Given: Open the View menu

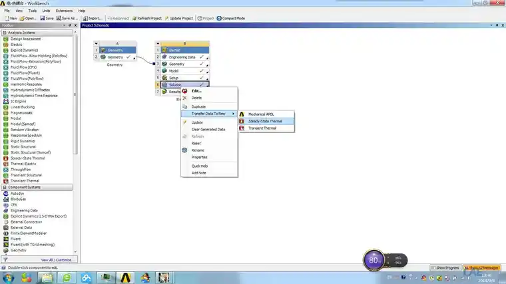Looking at the screenshot, I should tap(19, 11).
